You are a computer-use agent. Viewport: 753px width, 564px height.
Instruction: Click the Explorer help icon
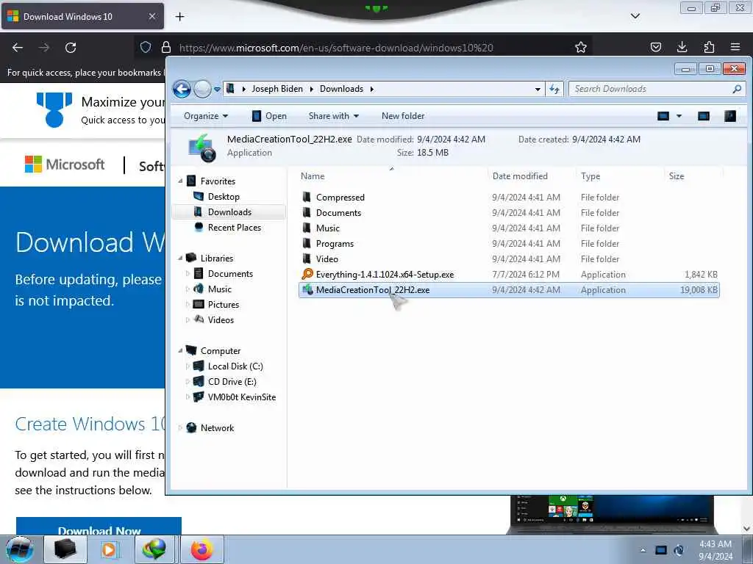pos(730,116)
